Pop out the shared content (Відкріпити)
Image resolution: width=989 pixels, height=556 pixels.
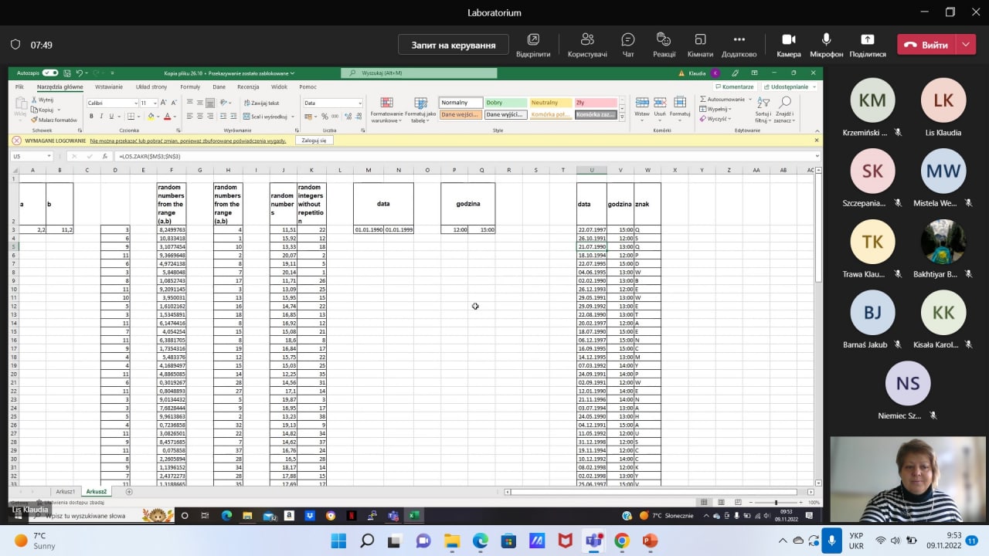(x=533, y=45)
